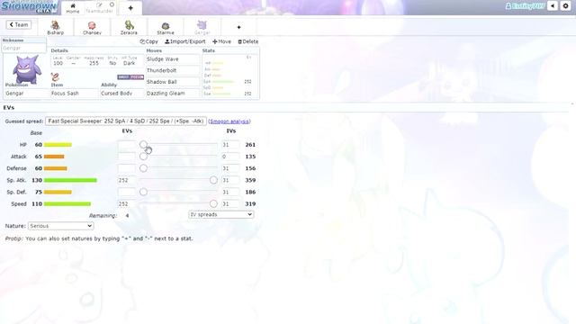Click the Sp. Def. IV input box
This screenshot has height=324, width=576.
pyautogui.click(x=230, y=192)
